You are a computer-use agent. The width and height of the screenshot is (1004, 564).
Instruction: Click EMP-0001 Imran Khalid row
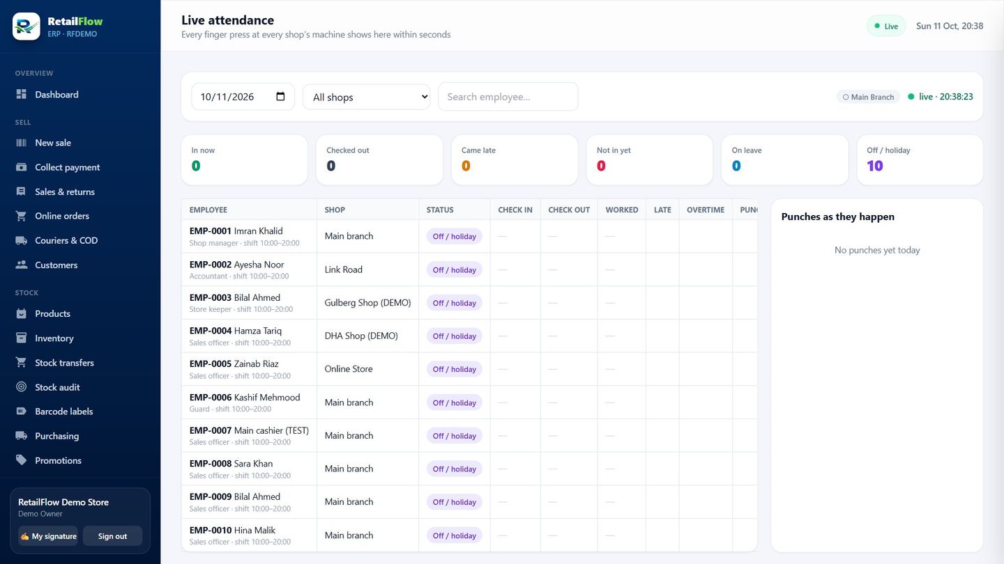[469, 236]
